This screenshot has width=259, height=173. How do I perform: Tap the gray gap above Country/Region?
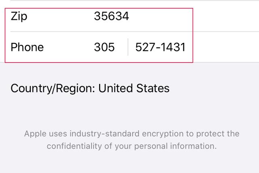129,72
